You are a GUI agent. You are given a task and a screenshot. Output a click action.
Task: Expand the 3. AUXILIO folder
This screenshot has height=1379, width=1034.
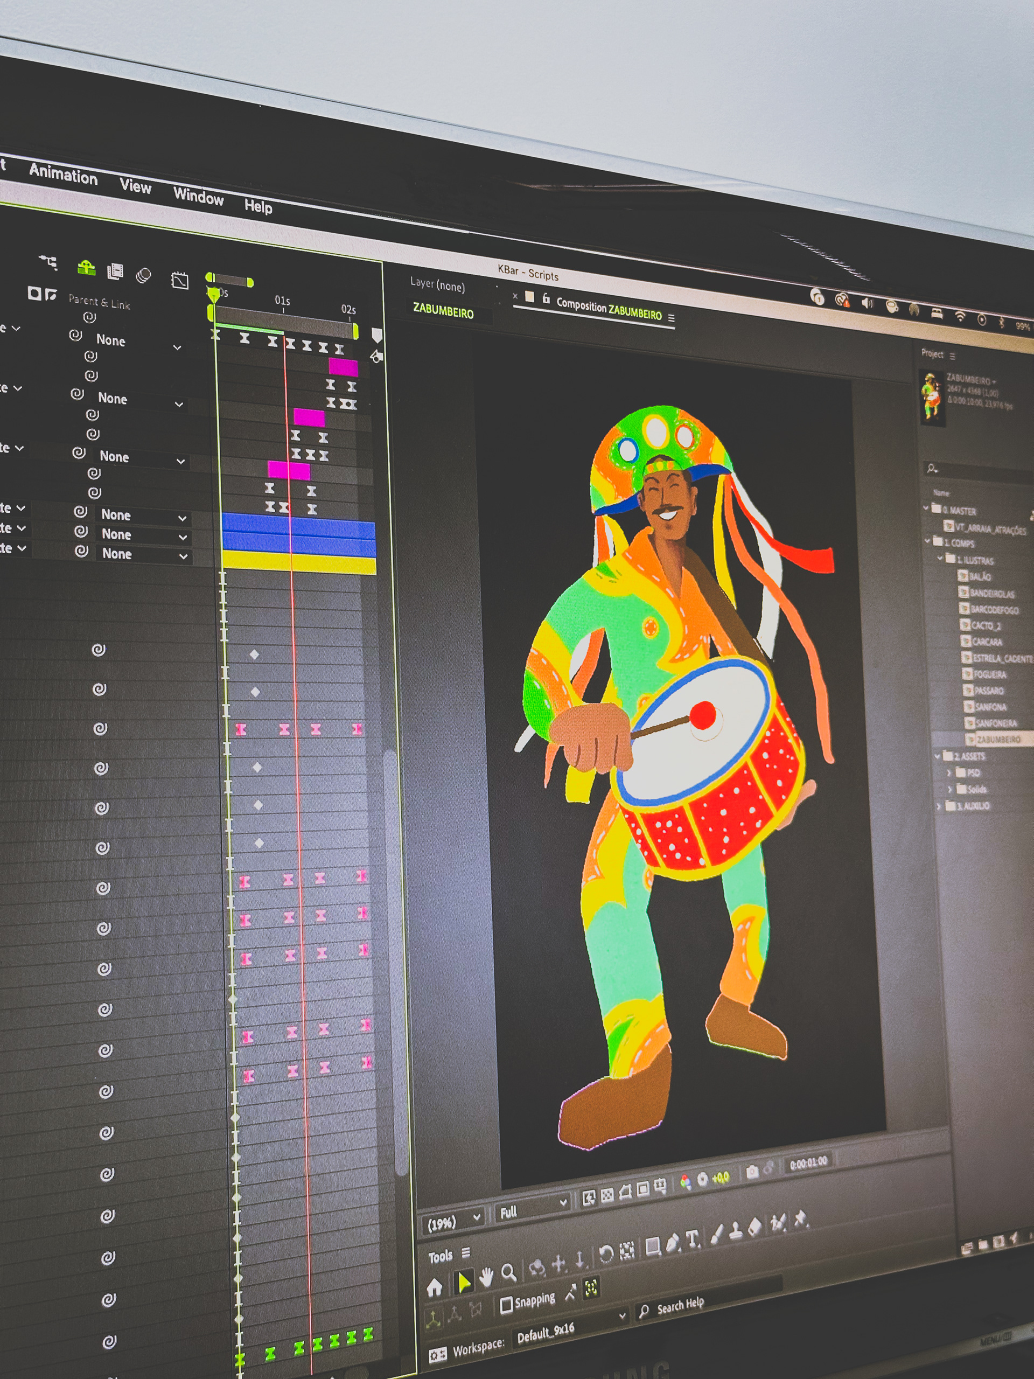coord(939,807)
